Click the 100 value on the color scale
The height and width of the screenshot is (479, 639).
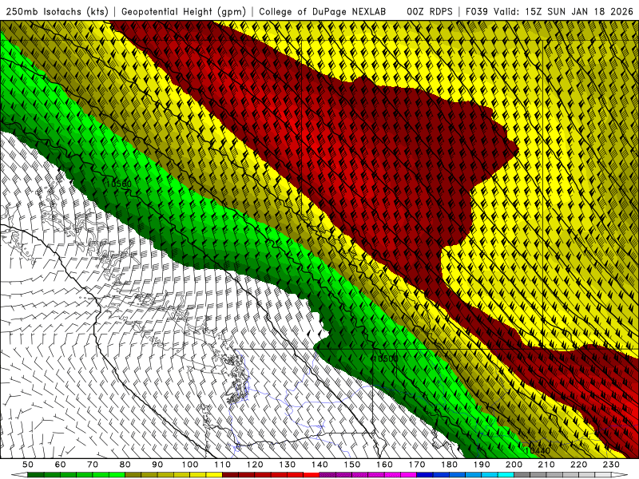[x=189, y=465]
